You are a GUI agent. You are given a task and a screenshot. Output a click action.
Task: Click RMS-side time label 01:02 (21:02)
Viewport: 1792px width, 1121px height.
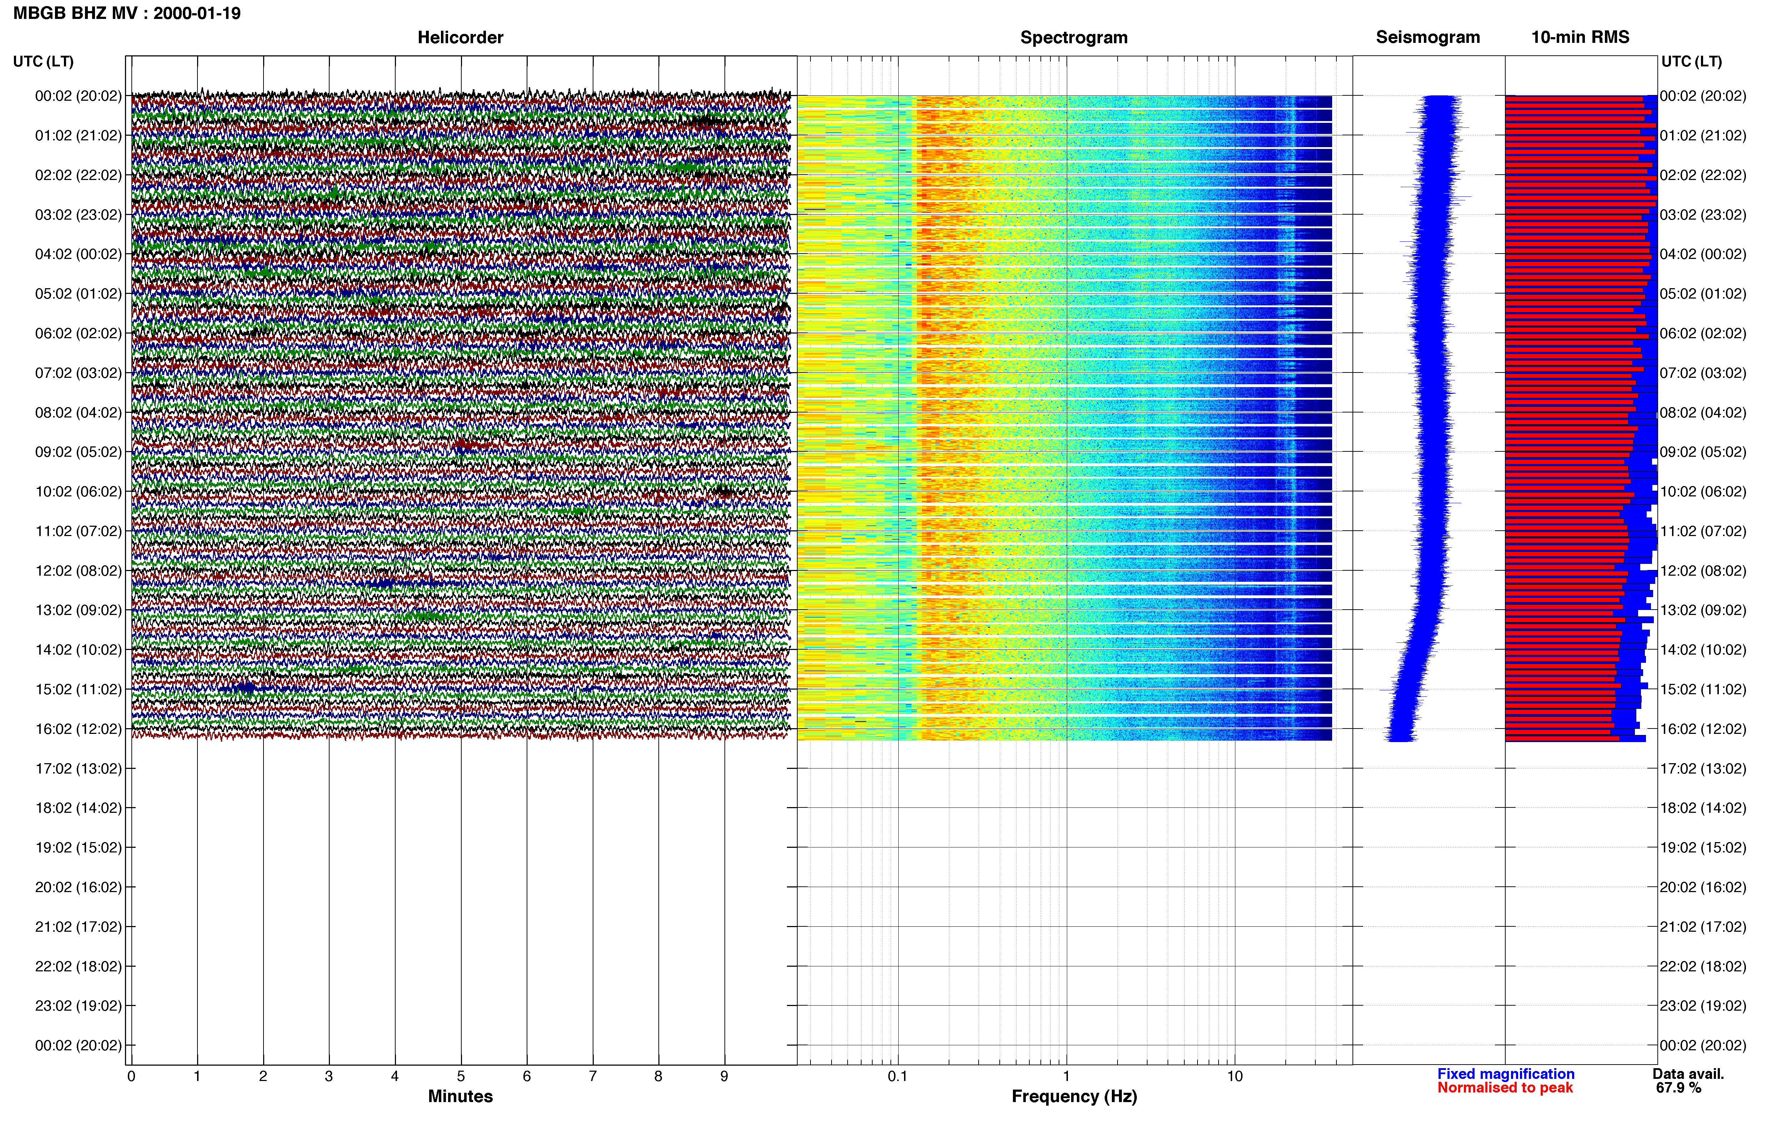(x=1703, y=136)
